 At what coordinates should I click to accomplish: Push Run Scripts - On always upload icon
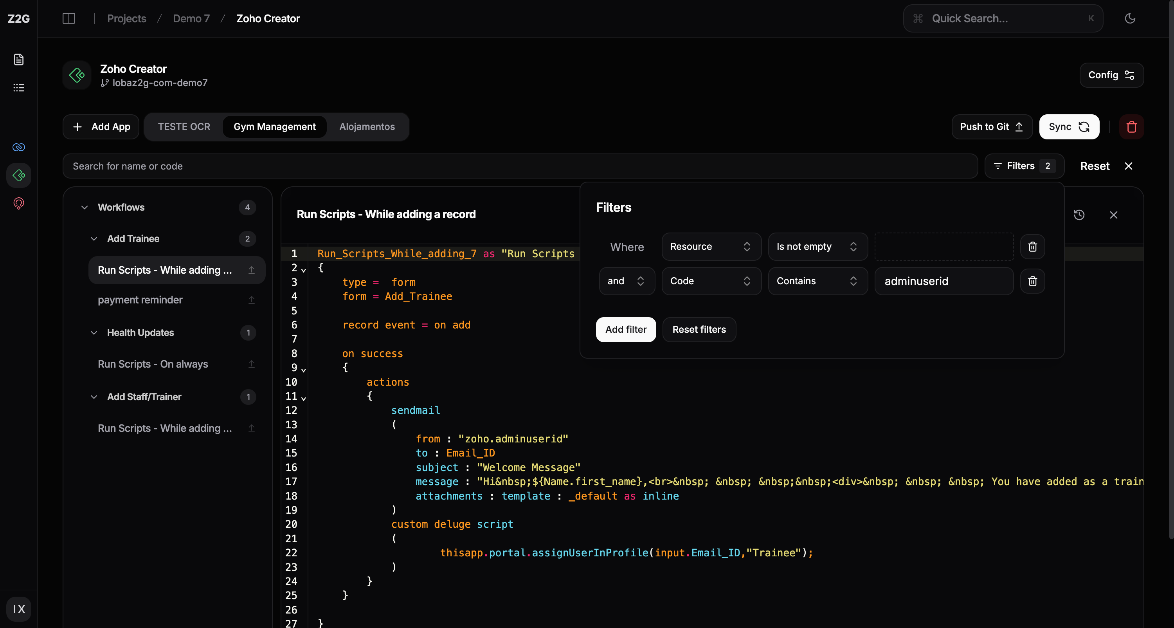coord(251,364)
